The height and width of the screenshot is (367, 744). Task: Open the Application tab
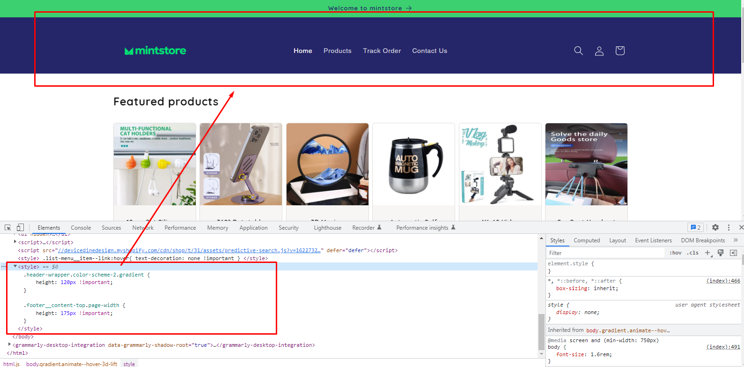(253, 228)
